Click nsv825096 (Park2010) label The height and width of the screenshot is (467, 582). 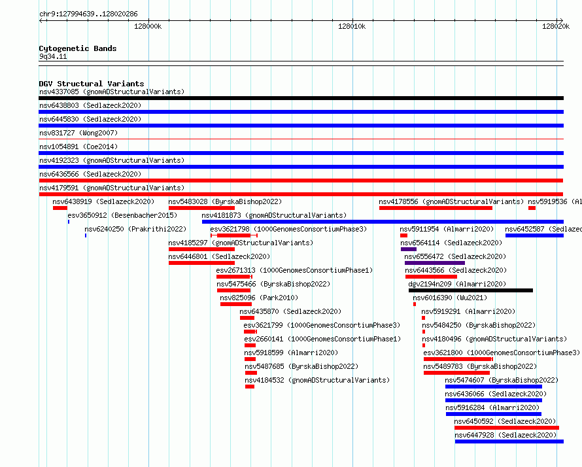pos(259,298)
